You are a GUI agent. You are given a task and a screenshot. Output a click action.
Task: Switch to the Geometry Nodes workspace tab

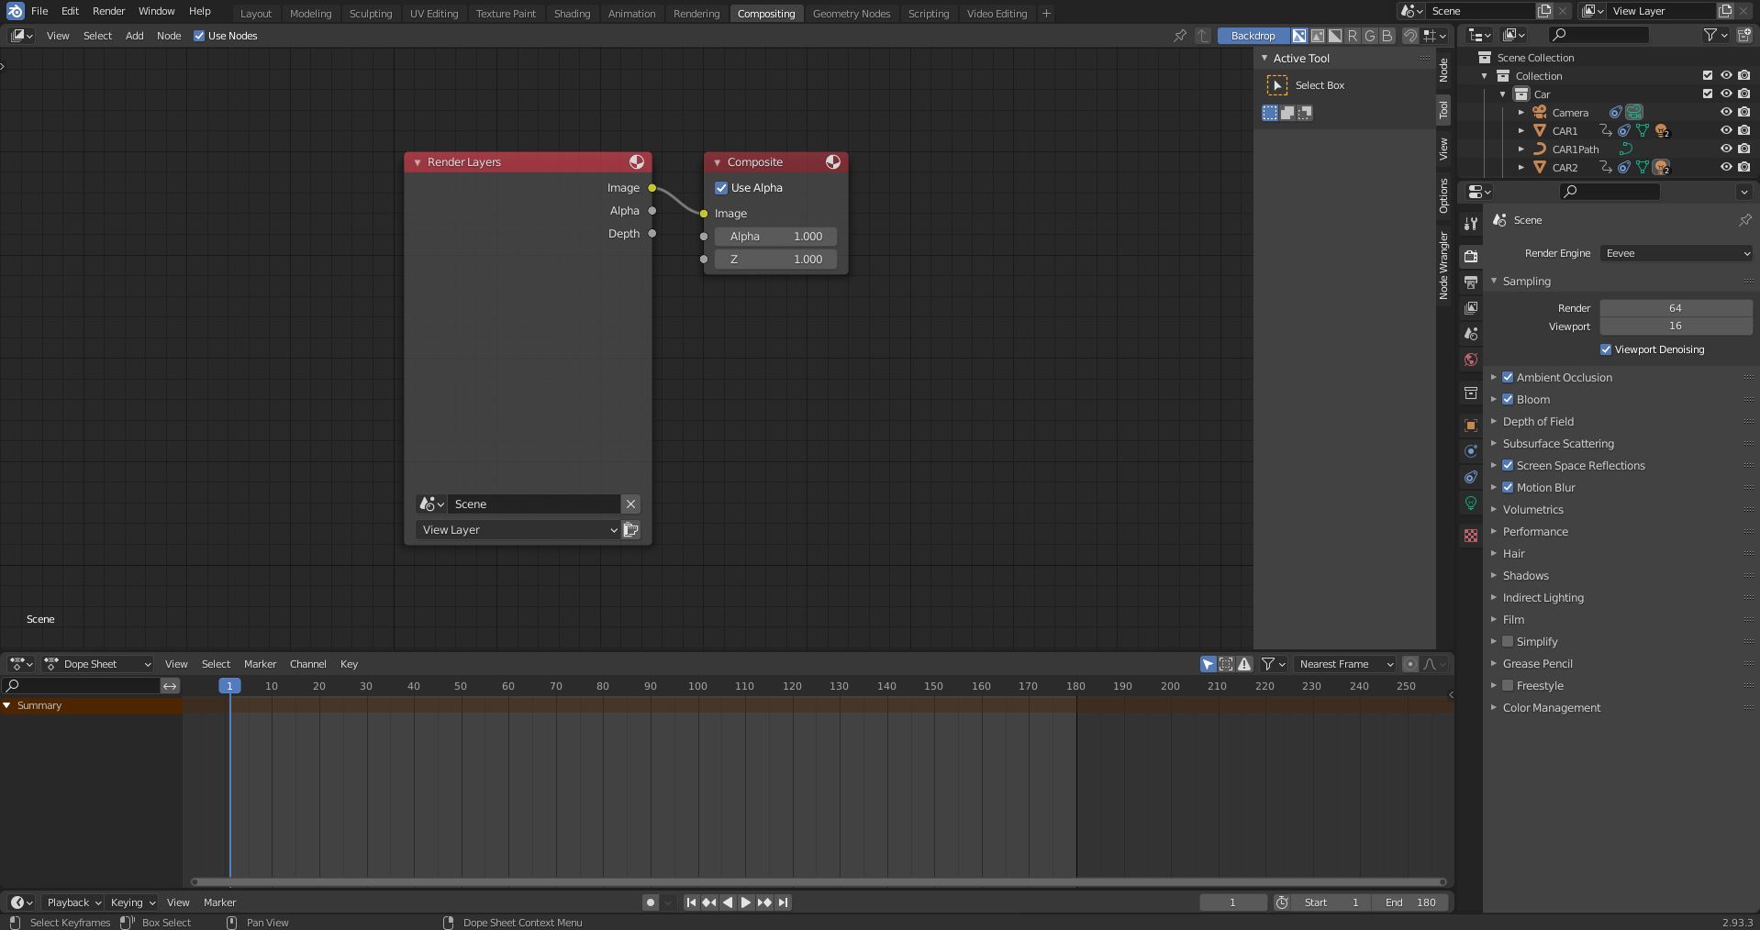point(851,14)
